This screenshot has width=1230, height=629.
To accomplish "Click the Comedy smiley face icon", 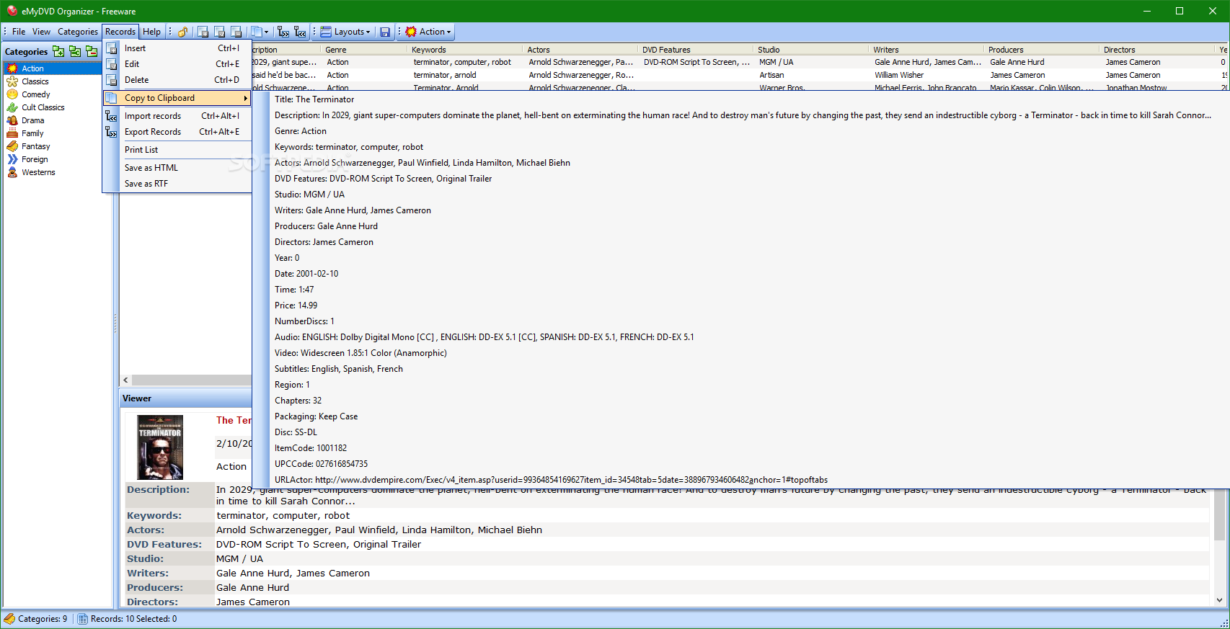I will [12, 94].
